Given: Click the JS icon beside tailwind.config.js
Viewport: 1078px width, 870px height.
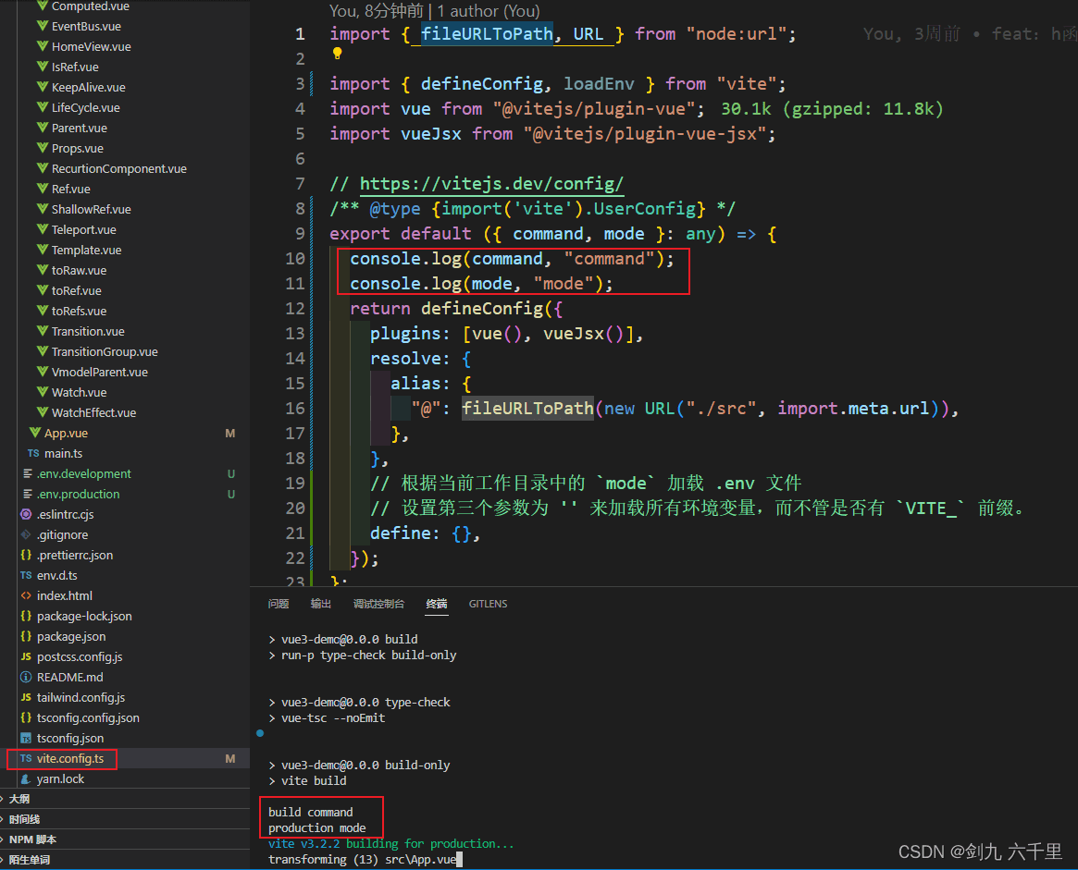Looking at the screenshot, I should tap(26, 697).
